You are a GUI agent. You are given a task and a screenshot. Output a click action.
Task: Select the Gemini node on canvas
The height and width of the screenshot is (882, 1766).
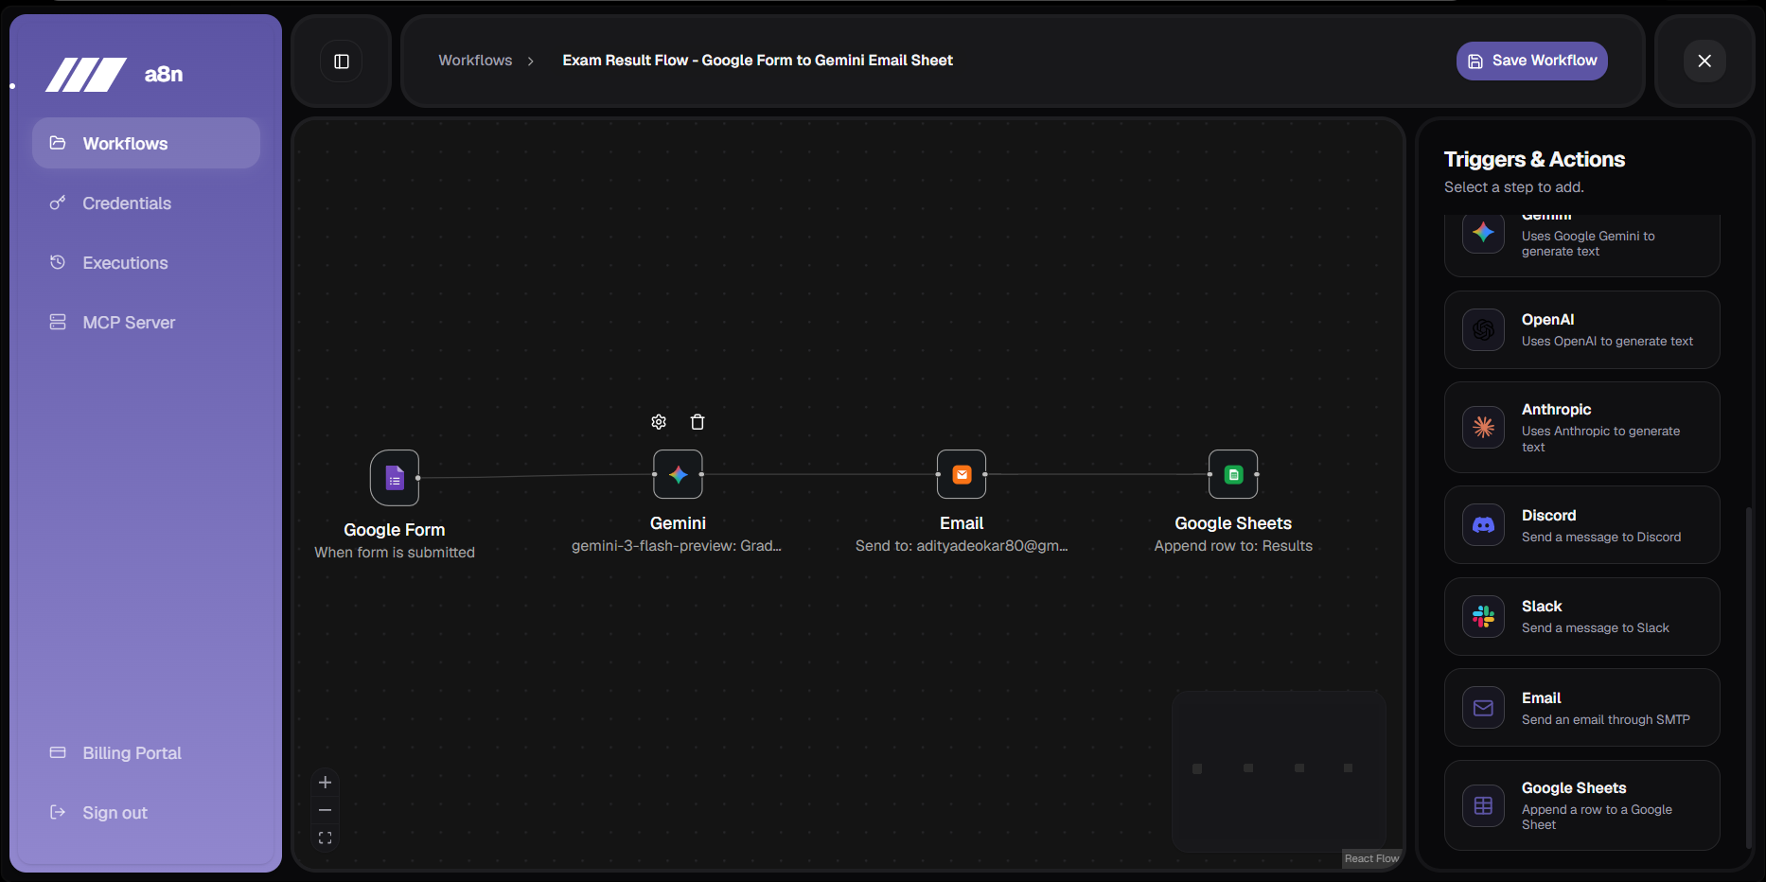tap(678, 474)
